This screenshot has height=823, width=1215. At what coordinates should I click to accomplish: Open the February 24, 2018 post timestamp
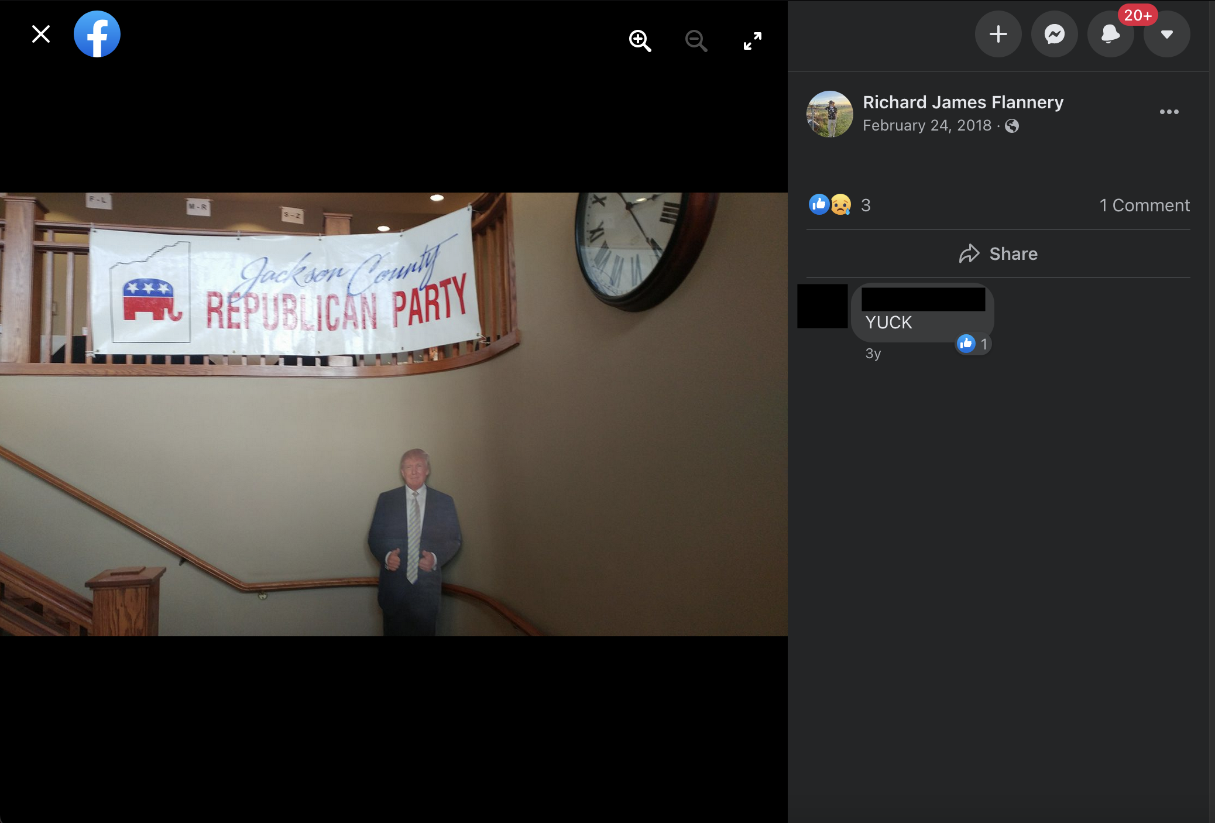(927, 126)
